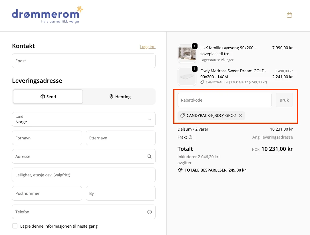Screen dimensions: 310x235
Task: Click the Drømmerom logo
Action: (x=47, y=15)
